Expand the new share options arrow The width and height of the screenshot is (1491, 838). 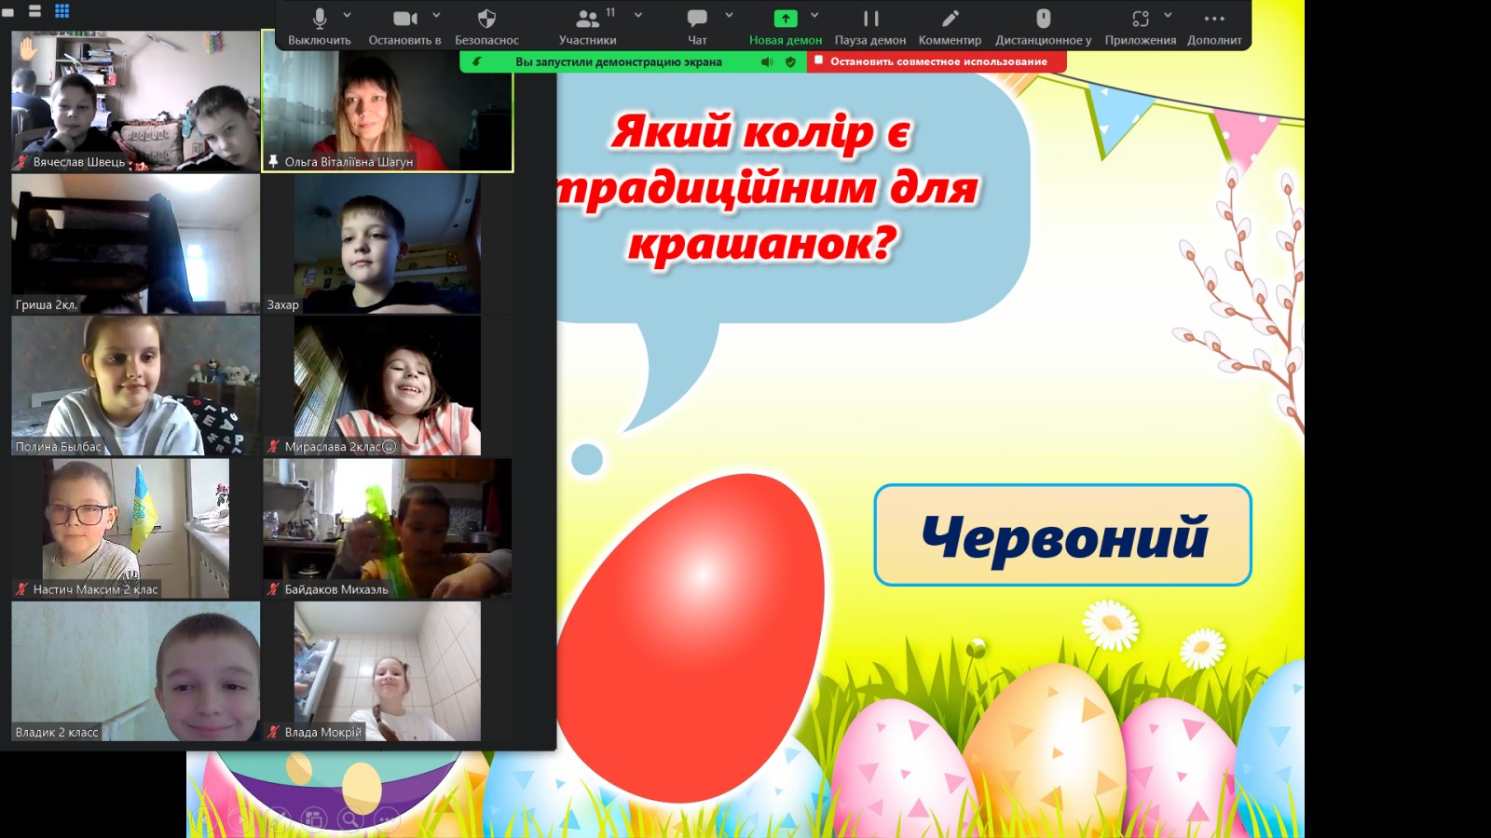click(x=814, y=15)
